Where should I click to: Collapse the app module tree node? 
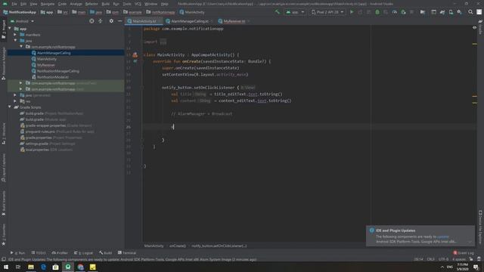coord(10,29)
